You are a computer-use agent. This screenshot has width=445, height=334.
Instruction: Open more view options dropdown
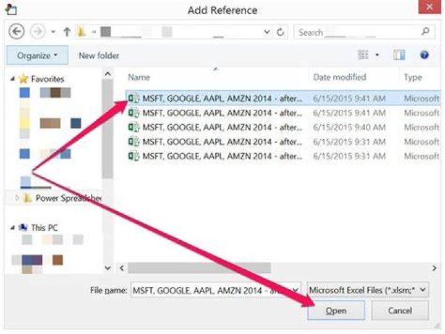(x=378, y=55)
